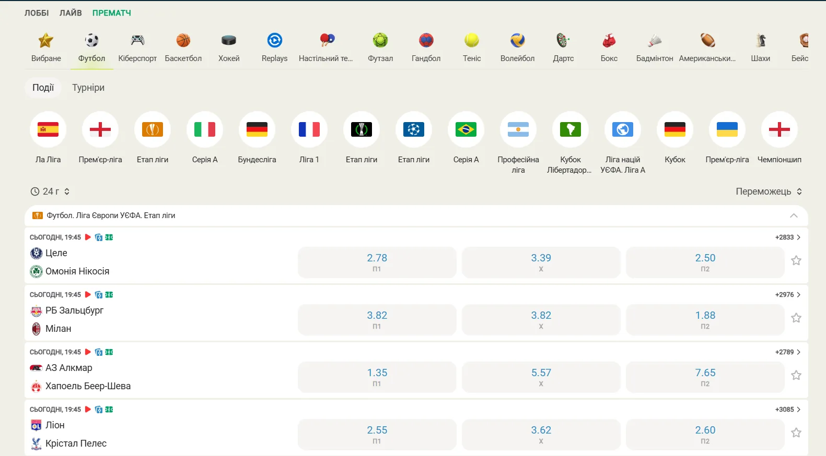The image size is (826, 456).
Task: Switch to the Турніри tab
Action: click(88, 88)
